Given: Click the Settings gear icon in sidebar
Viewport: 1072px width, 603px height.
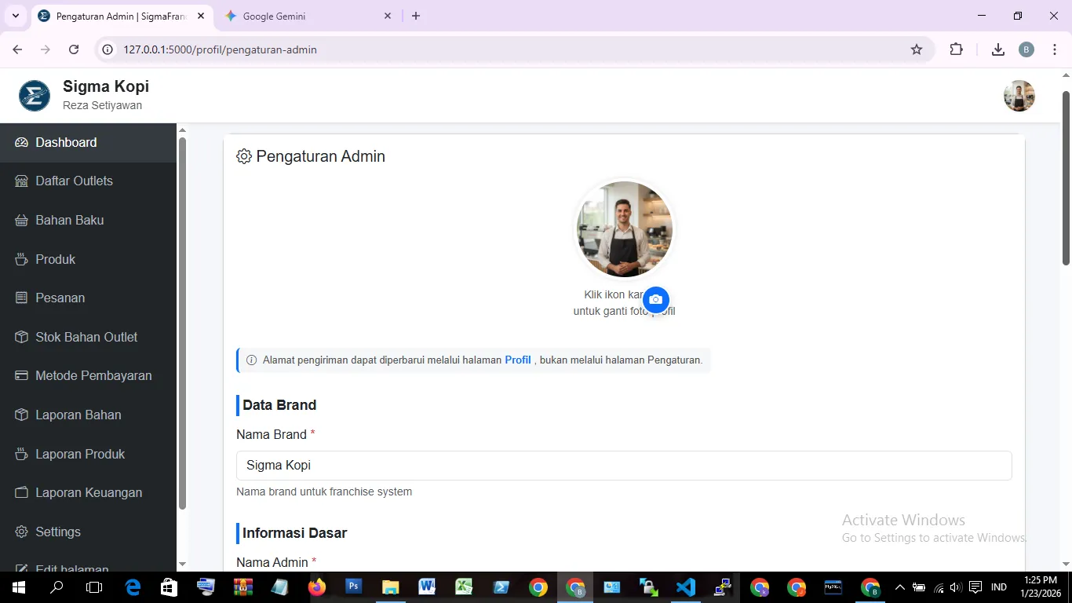Looking at the screenshot, I should pyautogui.click(x=21, y=532).
